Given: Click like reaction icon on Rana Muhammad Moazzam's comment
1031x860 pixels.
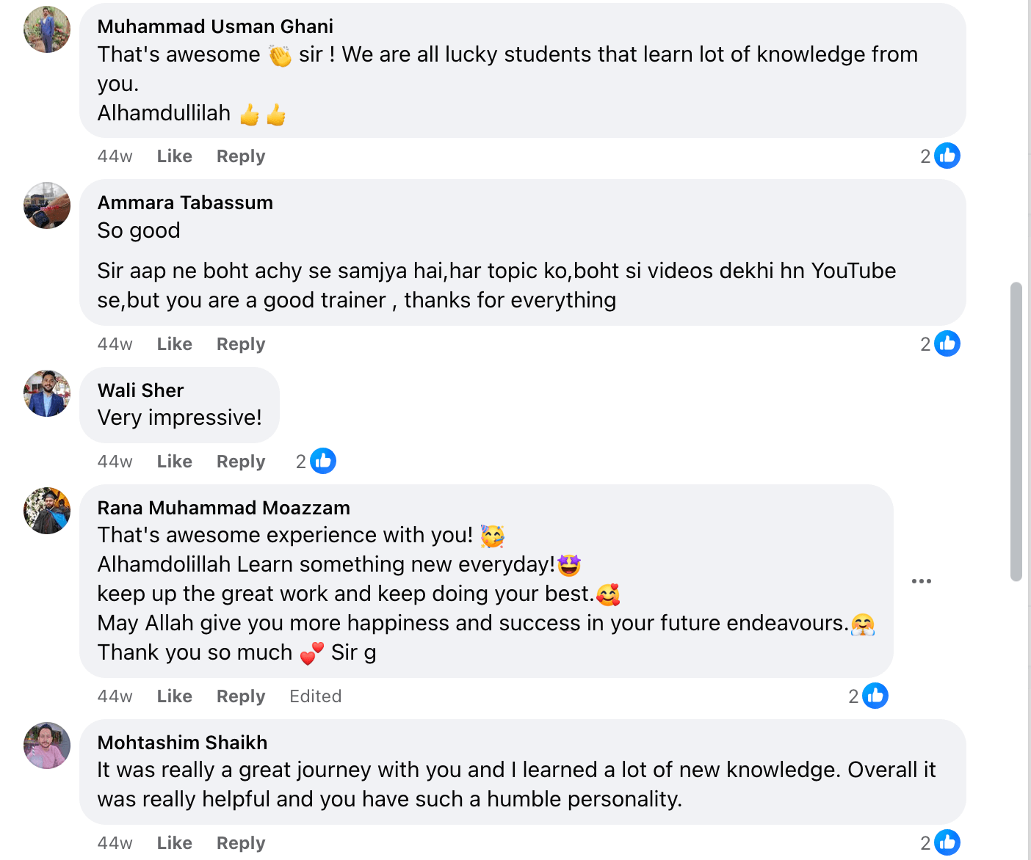Looking at the screenshot, I should pyautogui.click(x=875, y=696).
